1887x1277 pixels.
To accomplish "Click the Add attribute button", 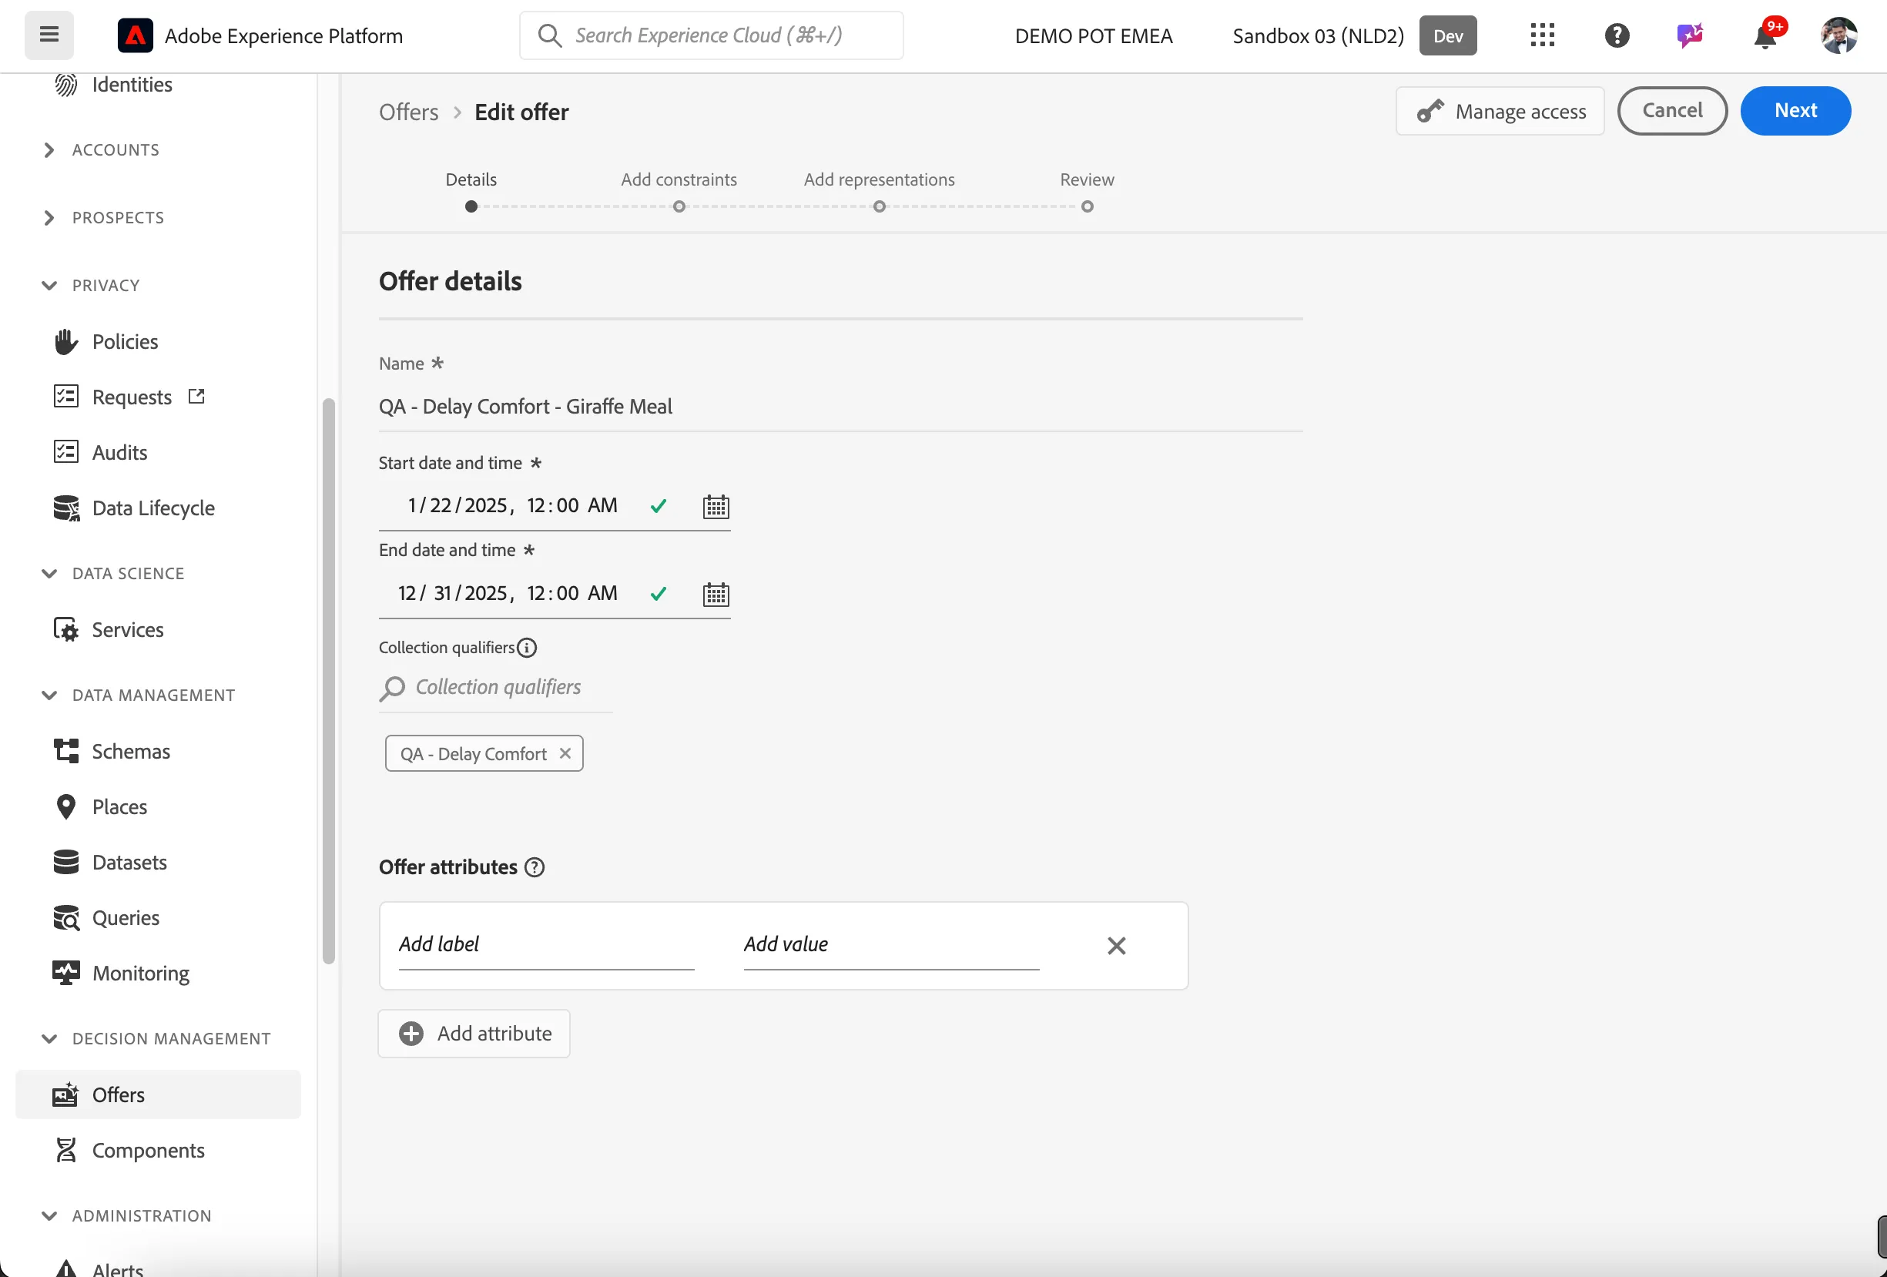I will [474, 1034].
